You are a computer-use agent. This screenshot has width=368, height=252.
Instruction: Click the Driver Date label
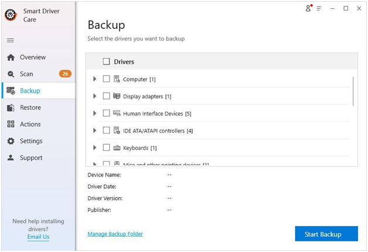click(x=102, y=186)
